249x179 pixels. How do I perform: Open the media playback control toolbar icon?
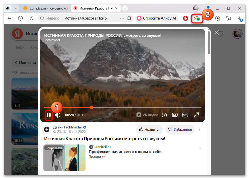point(218,18)
